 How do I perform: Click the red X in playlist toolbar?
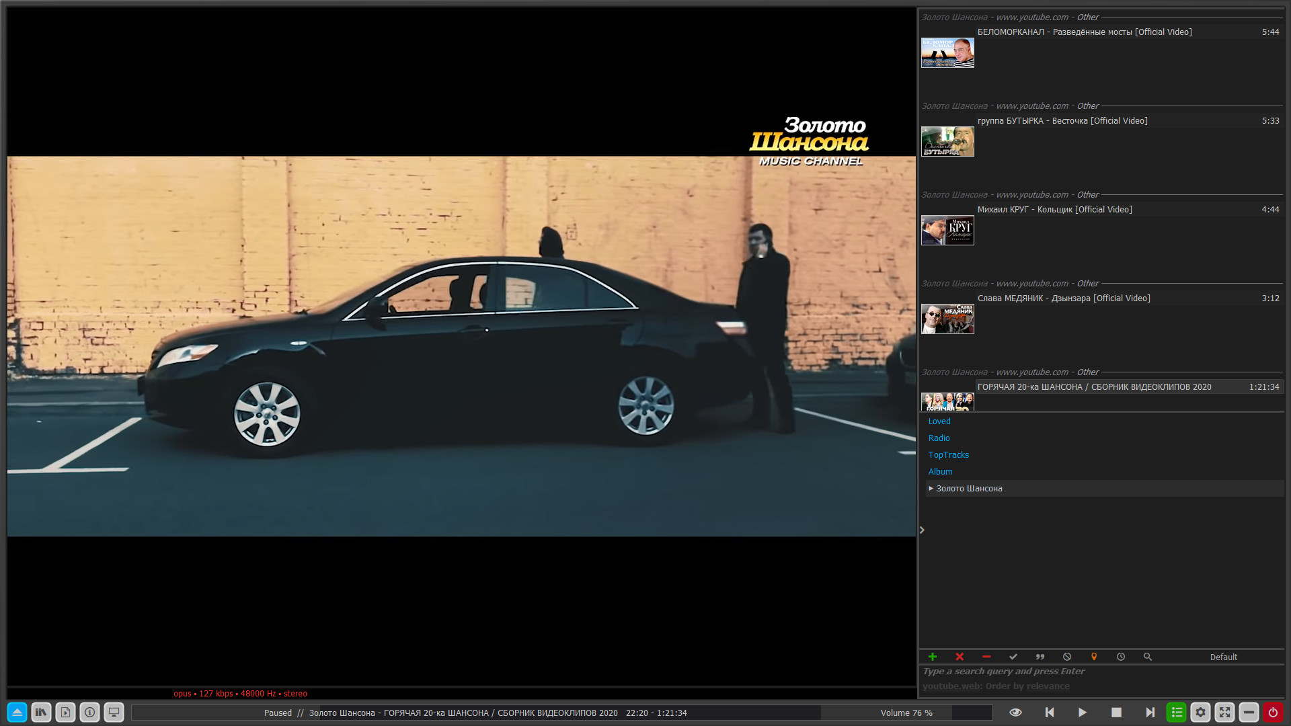[960, 657]
